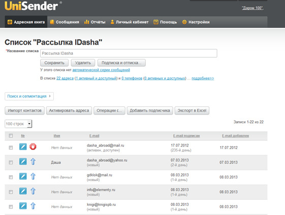
Task: Click the red stop icon for dasha_abroad@mail.ru
Action: click(x=33, y=147)
